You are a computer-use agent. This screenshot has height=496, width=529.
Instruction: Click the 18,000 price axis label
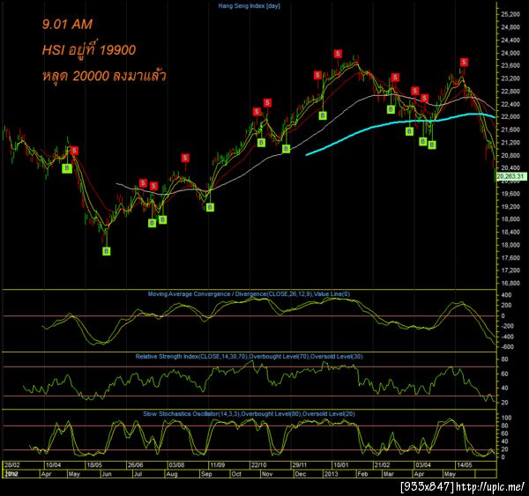tap(510, 245)
